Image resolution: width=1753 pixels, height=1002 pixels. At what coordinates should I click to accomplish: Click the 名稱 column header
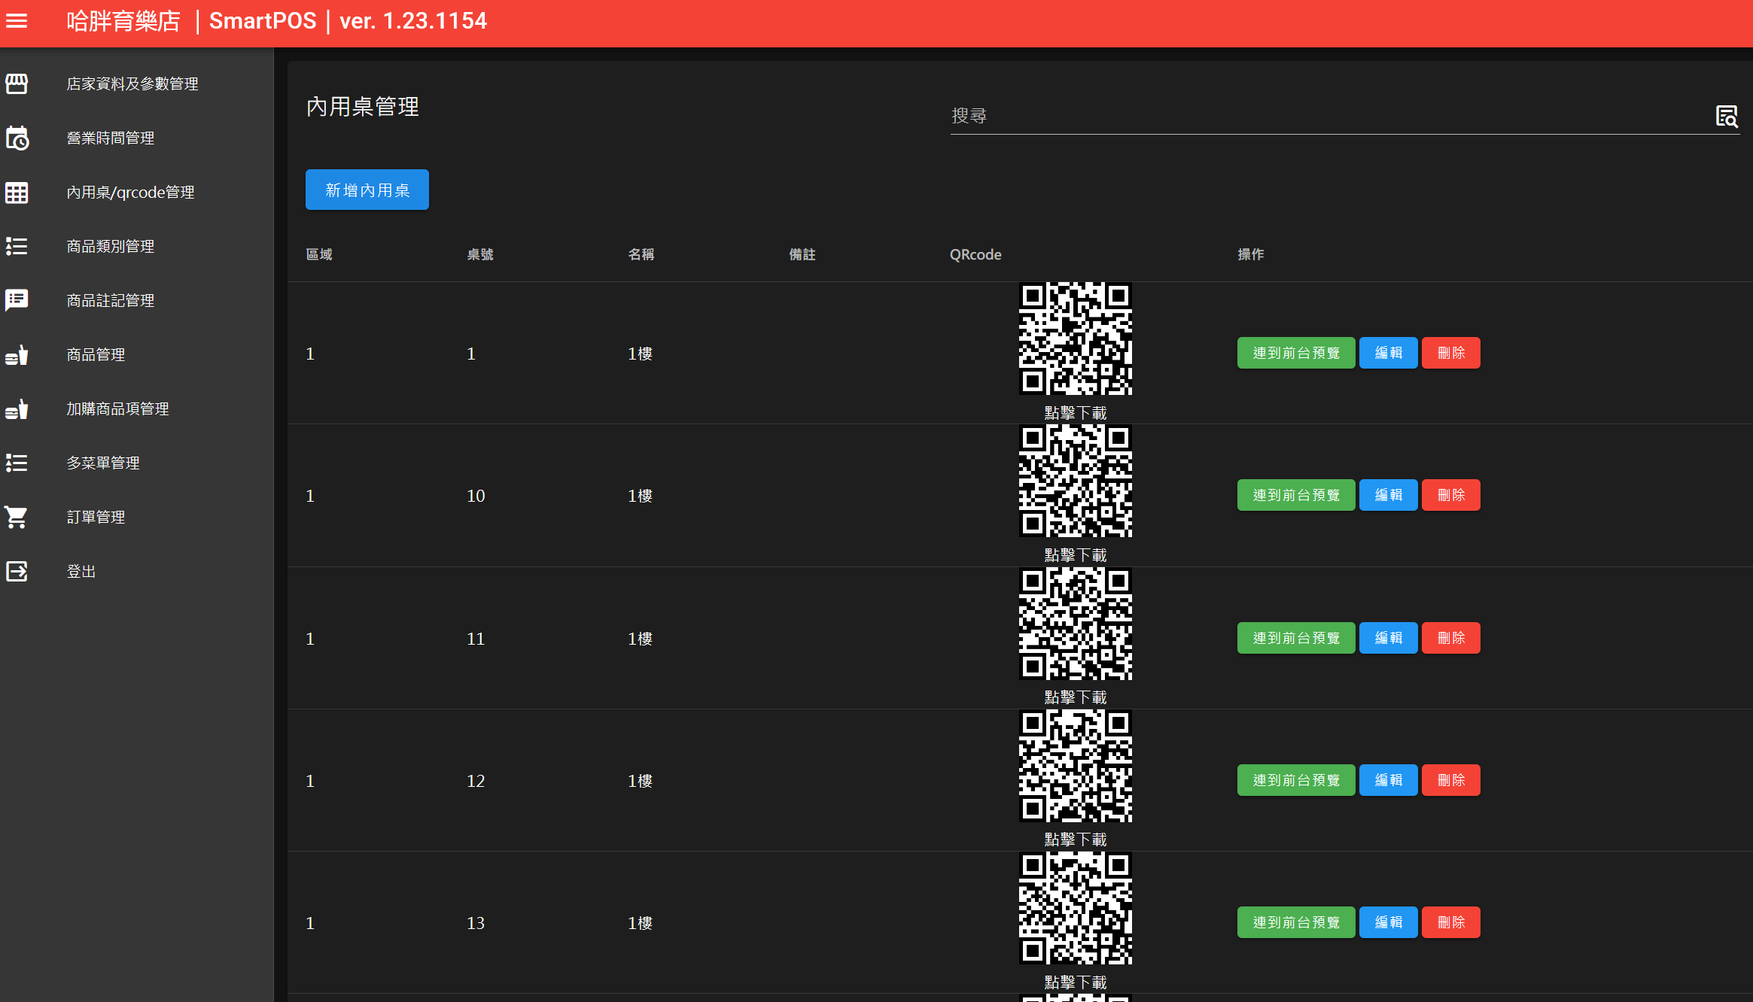coord(641,254)
